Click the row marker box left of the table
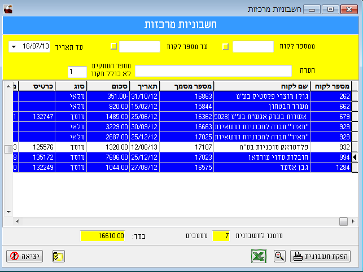363x272 pixels. coord(8,149)
